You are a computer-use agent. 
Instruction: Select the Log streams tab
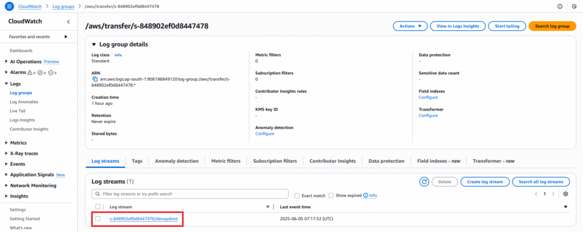pos(105,161)
